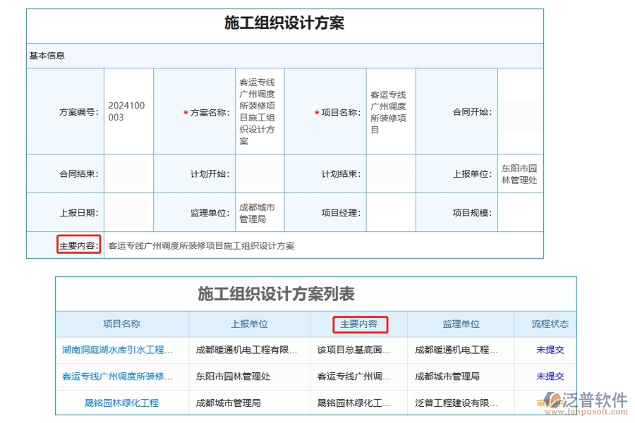Screen dimensions: 635x423
Task: Click the 上报日期 field
Action: click(128, 213)
